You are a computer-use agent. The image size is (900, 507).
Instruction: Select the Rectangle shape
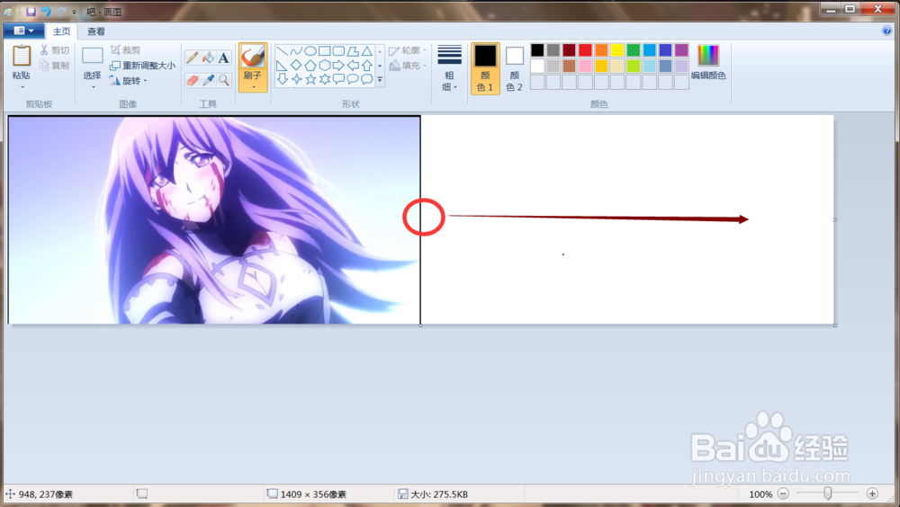click(x=324, y=51)
